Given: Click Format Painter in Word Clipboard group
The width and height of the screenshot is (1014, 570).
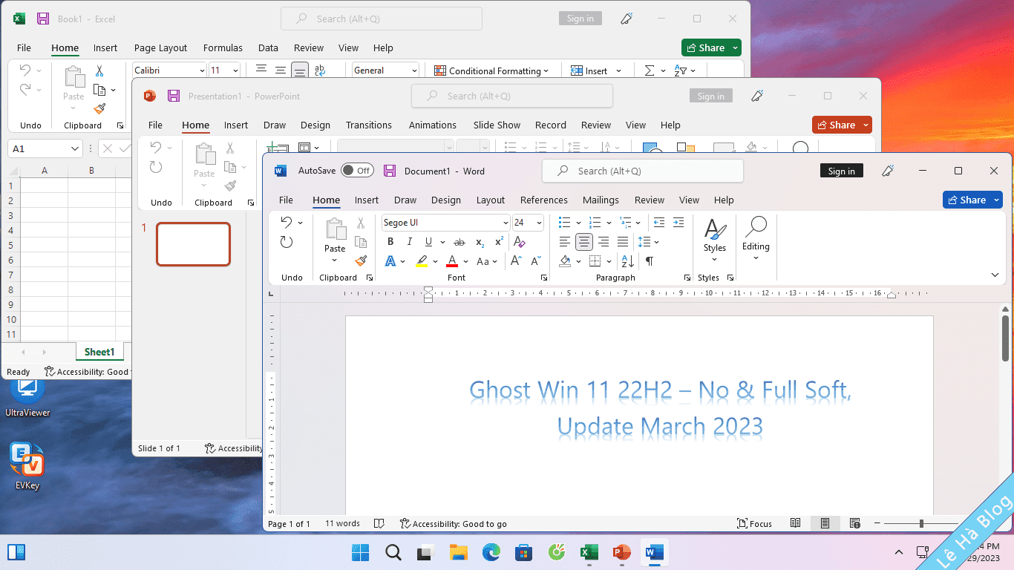Looking at the screenshot, I should 361,261.
